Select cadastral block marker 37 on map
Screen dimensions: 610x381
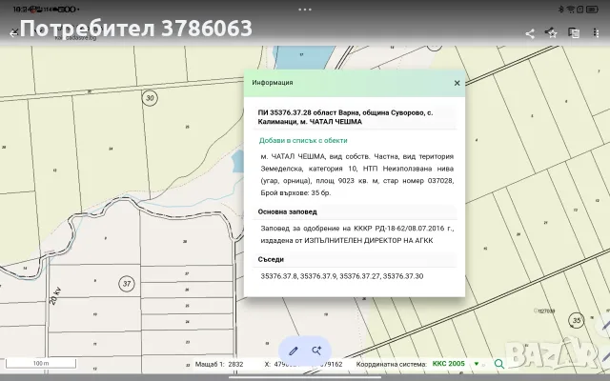(x=127, y=284)
